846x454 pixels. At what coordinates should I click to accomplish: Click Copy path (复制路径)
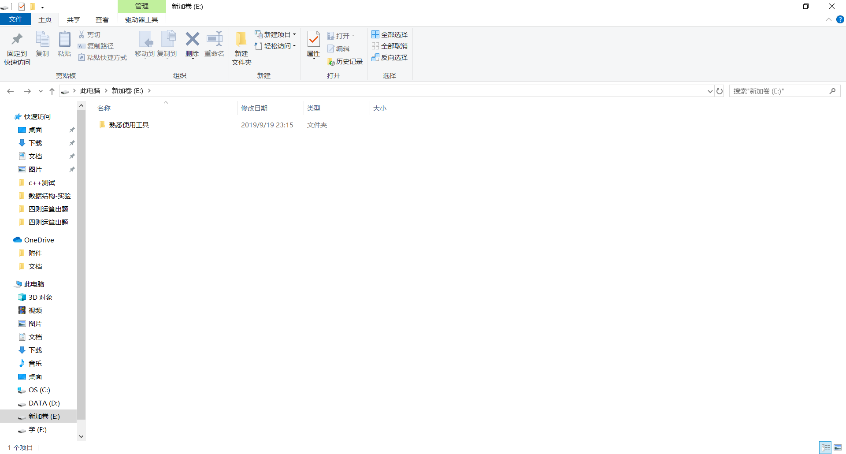pyautogui.click(x=96, y=46)
